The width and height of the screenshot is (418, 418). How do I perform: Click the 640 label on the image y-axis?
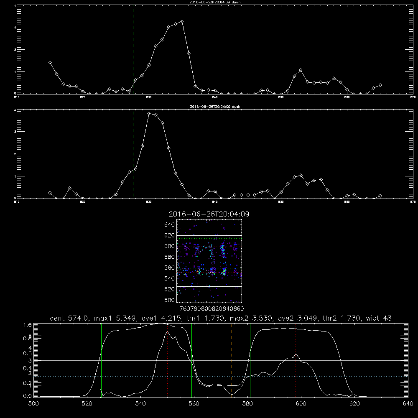[x=170, y=225]
